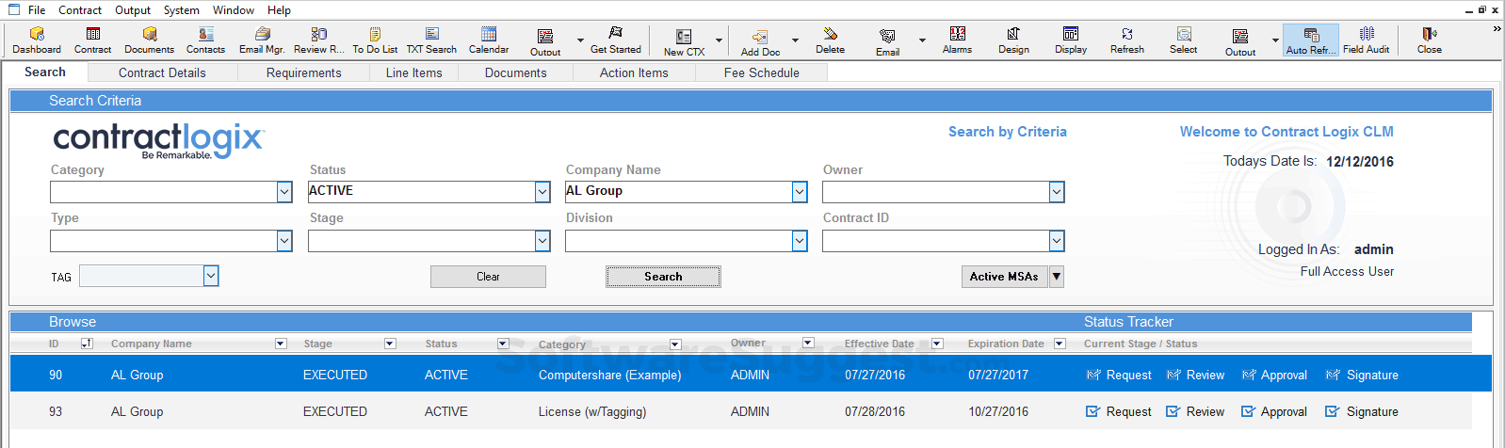
Task: Click the Delete toolbar icon
Action: [x=830, y=40]
